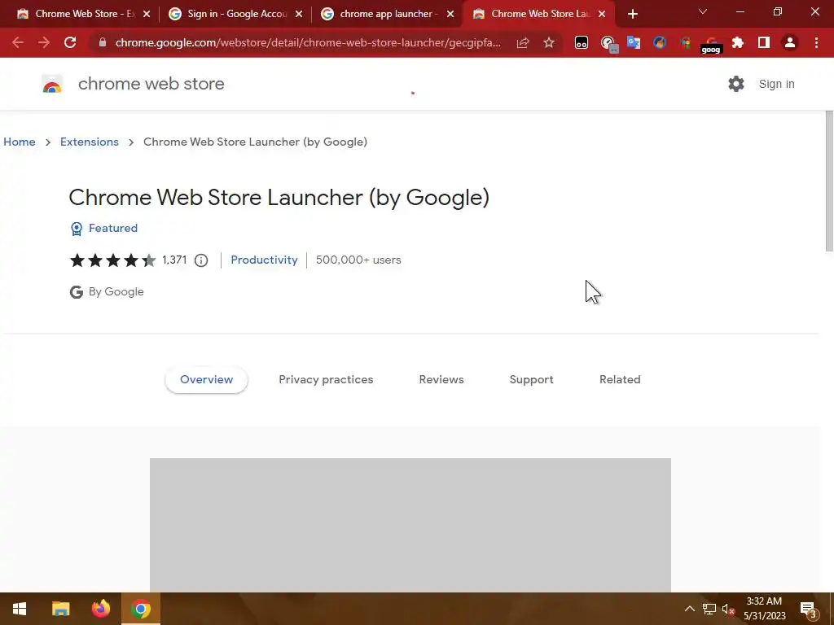Open the goggles-like extension icon

coord(582,42)
